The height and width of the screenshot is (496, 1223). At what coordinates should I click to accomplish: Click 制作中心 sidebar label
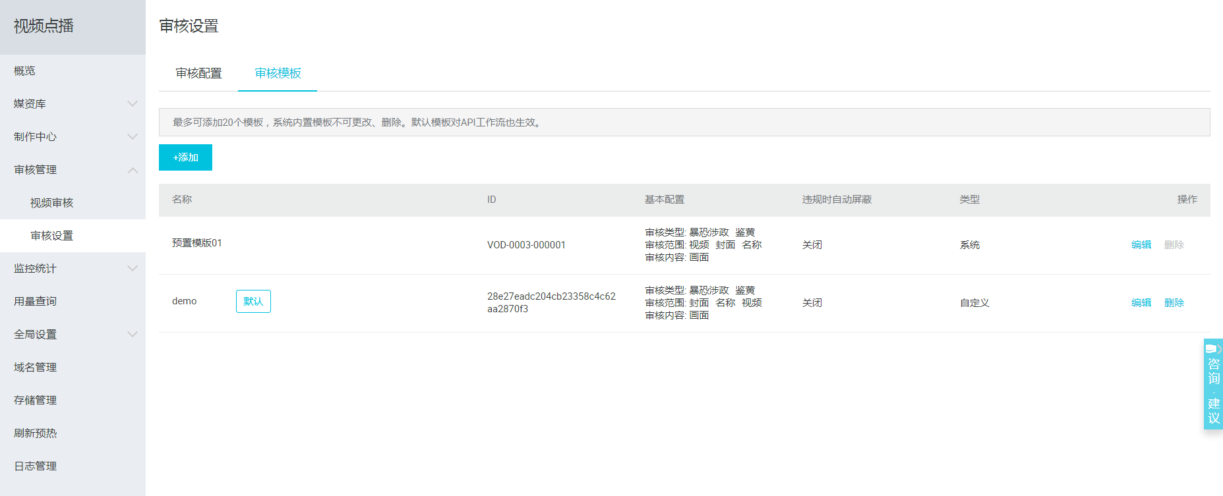pyautogui.click(x=35, y=136)
